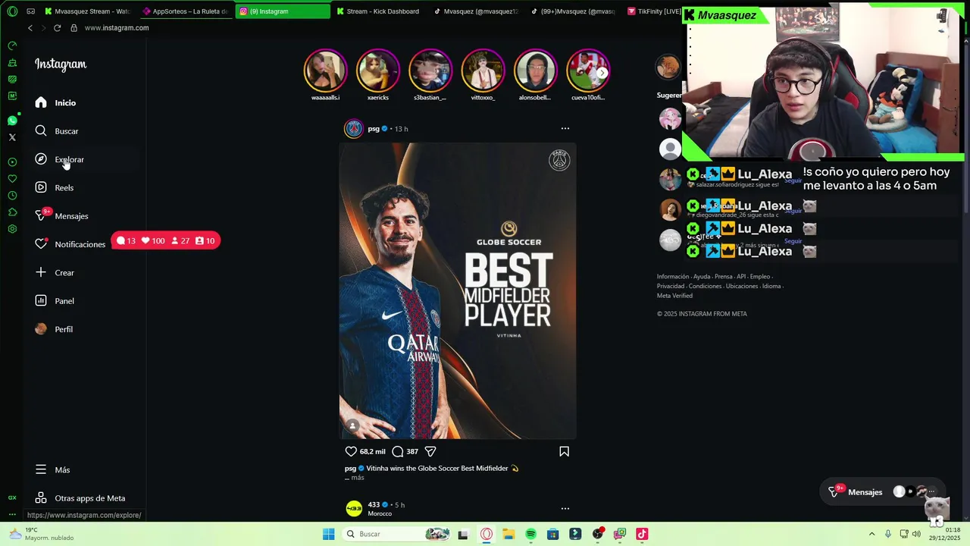Open comments on the psg post
Viewport: 970px width, 546px height.
(x=398, y=451)
